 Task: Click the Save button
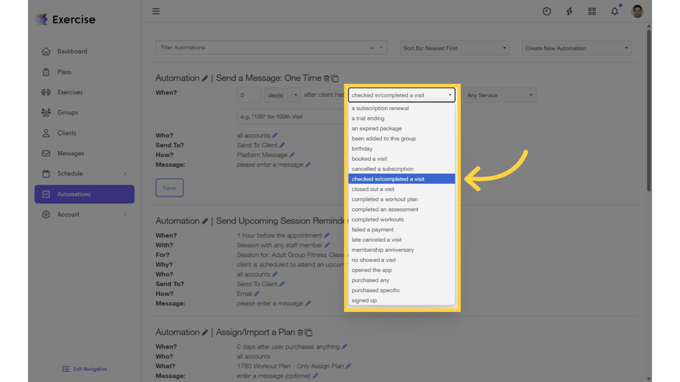(x=169, y=188)
